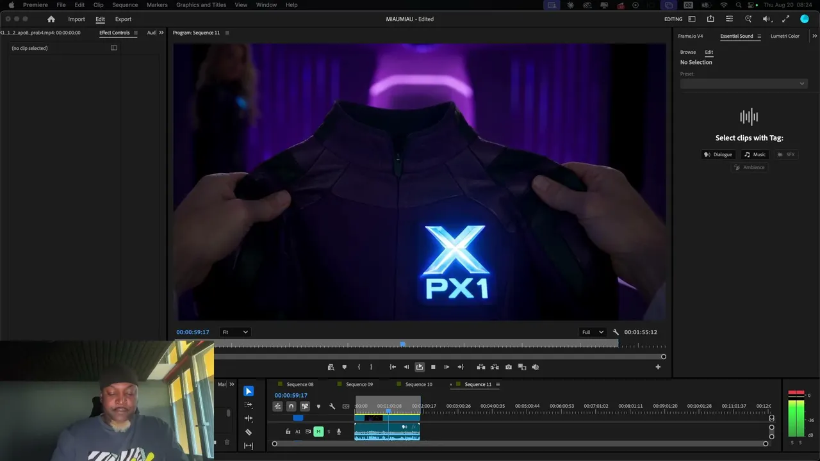Maximize the video output fullscreen icon

(x=786, y=19)
